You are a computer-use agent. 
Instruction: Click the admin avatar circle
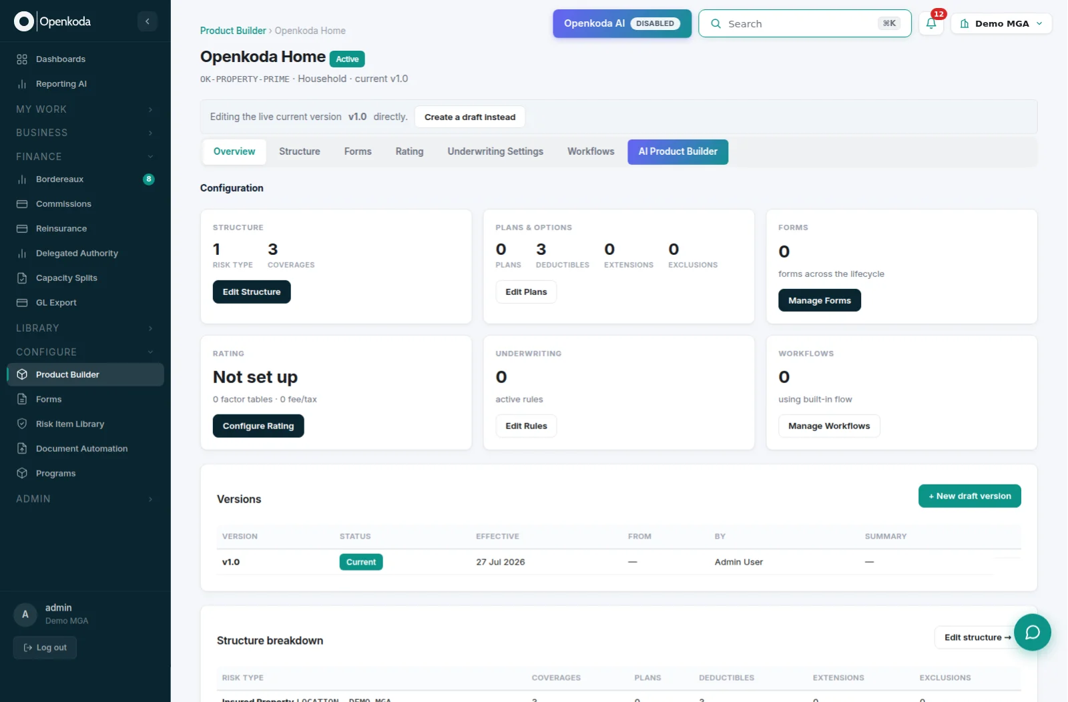click(x=25, y=615)
